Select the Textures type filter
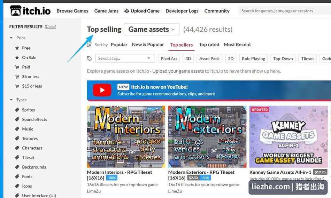The image size is (331, 198). (30, 139)
